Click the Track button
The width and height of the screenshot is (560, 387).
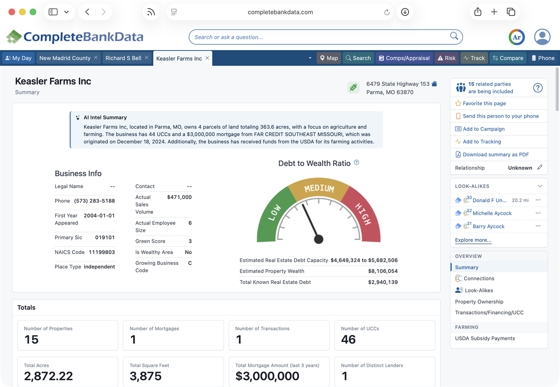pyautogui.click(x=474, y=58)
